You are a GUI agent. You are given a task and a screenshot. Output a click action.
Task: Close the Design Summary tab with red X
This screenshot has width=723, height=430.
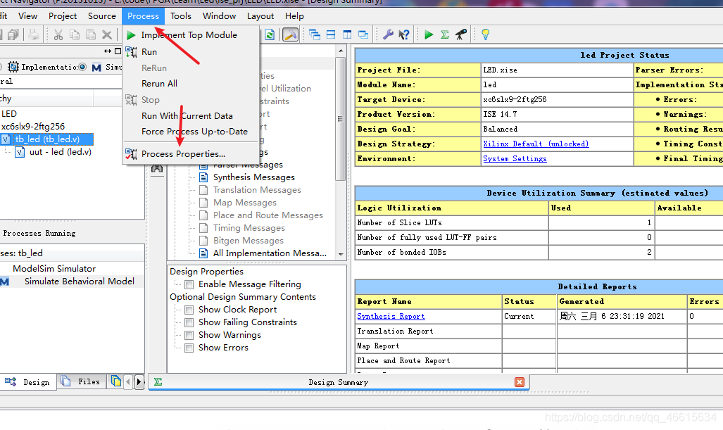(520, 382)
